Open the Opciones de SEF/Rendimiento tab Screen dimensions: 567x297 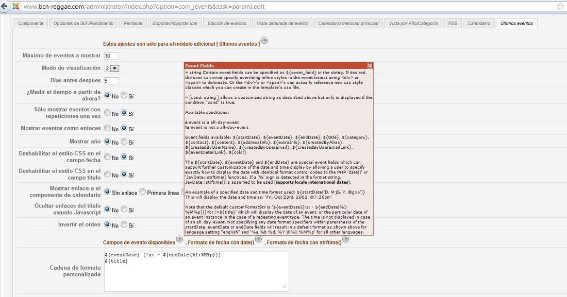point(84,23)
